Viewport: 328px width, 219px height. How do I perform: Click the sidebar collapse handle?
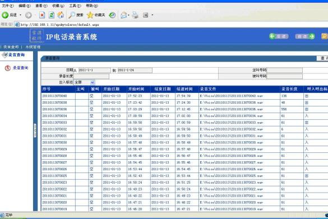(x=35, y=131)
